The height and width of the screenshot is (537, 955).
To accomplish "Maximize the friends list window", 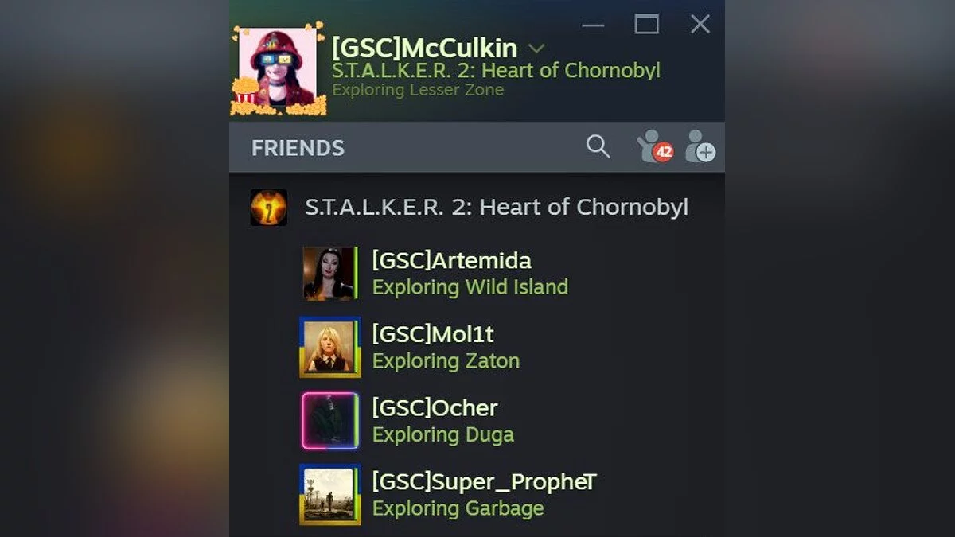I will 646,25.
